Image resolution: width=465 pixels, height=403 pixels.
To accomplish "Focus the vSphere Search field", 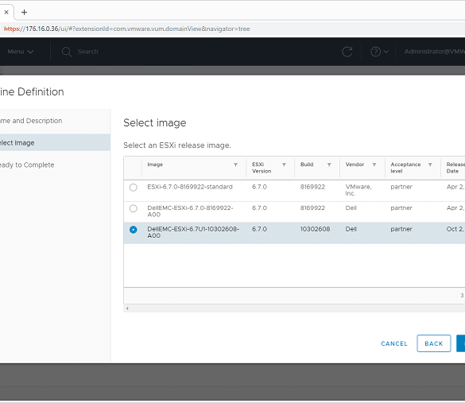I will (87, 52).
